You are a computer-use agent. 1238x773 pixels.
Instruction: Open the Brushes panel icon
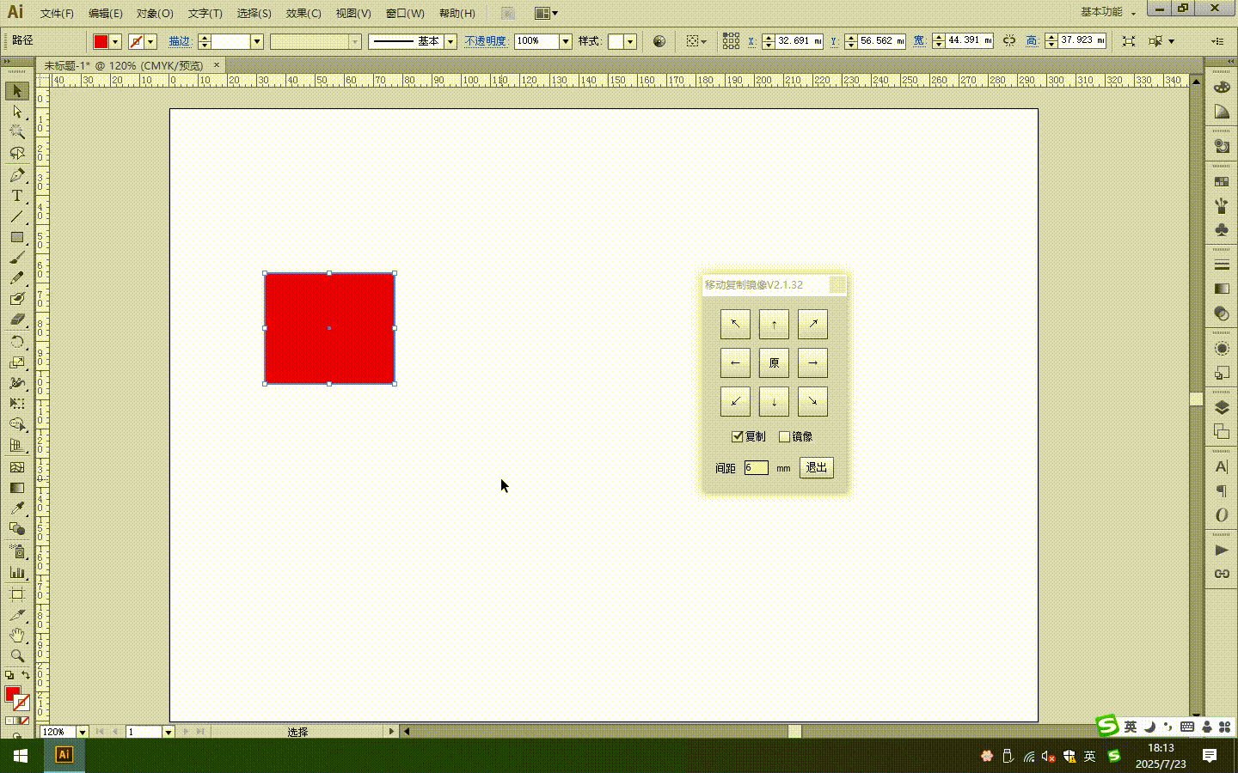1222,205
